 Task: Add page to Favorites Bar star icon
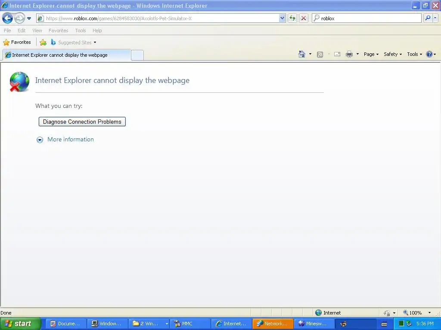click(43, 43)
